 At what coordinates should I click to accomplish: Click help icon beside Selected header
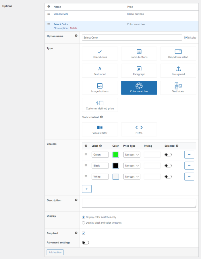pos(177,146)
